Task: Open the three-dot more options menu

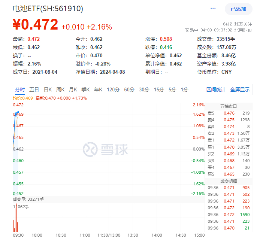Action: pos(213,8)
